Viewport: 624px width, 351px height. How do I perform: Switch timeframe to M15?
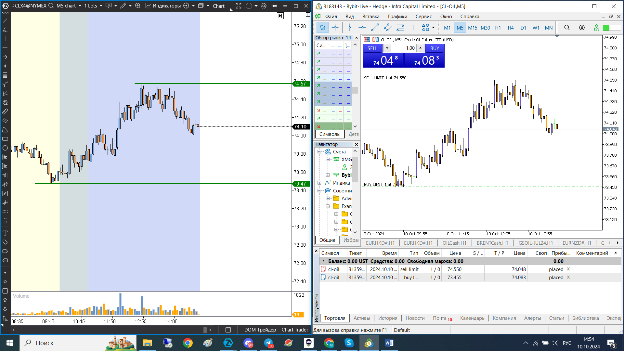click(x=473, y=28)
